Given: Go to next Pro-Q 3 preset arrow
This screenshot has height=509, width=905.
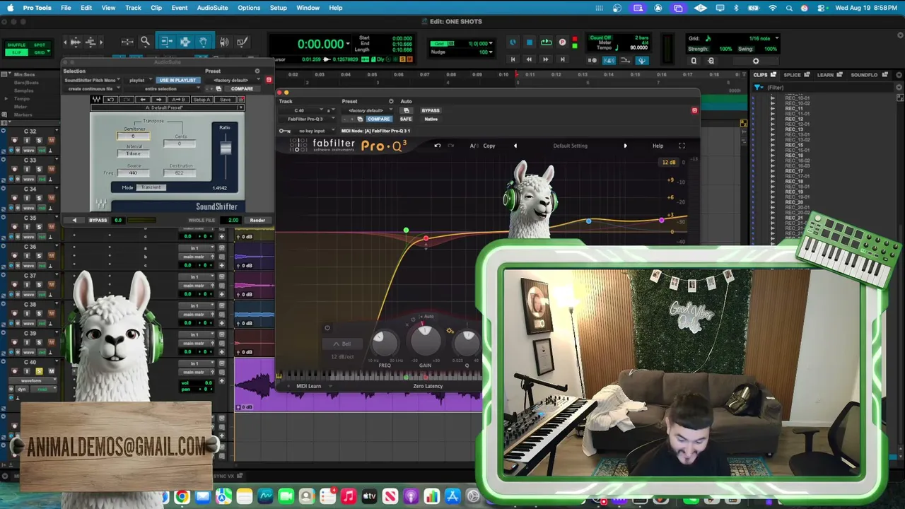Looking at the screenshot, I should tap(625, 146).
